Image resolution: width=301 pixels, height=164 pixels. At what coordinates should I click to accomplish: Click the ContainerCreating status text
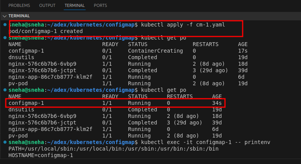pyautogui.click(x=155, y=51)
